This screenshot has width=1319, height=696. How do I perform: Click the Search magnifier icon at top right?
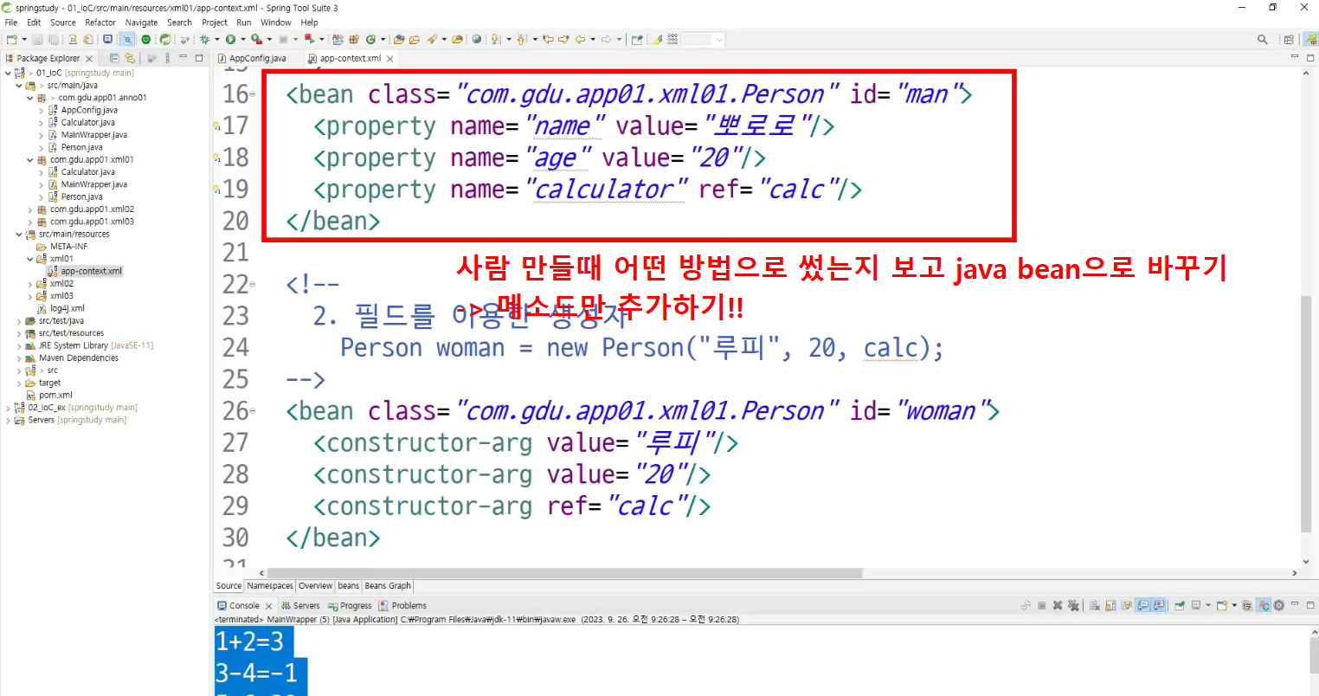(x=1263, y=39)
